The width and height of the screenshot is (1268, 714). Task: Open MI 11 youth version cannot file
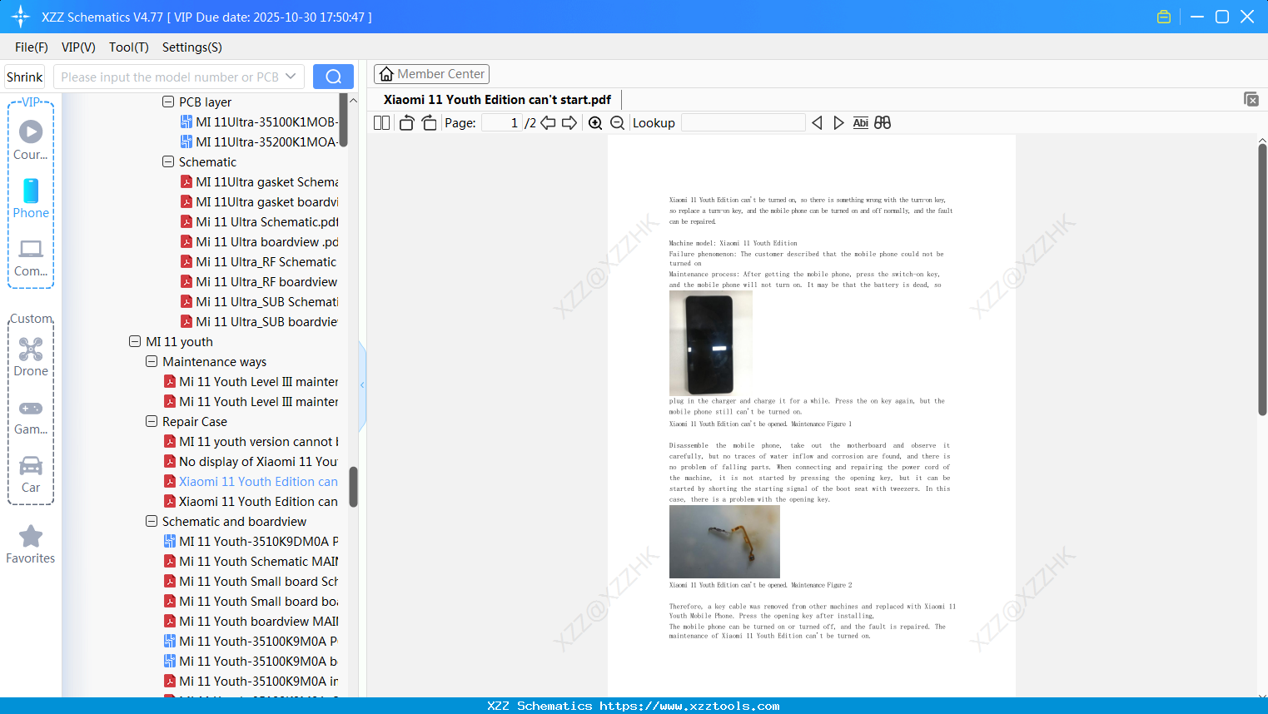(251, 441)
